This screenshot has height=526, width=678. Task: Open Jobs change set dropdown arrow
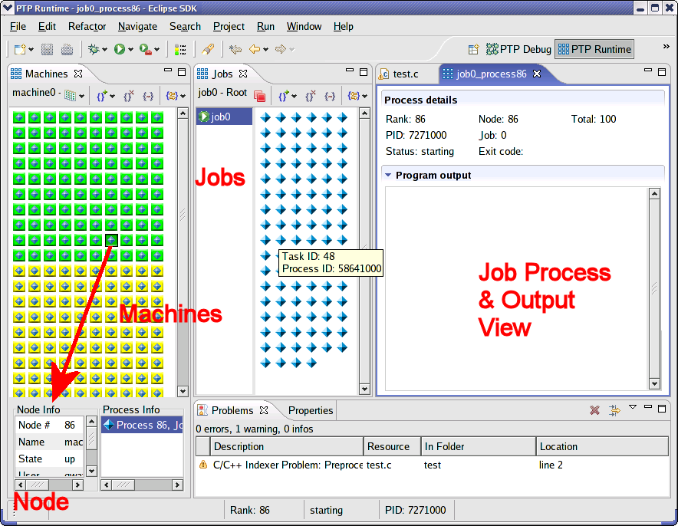(x=364, y=97)
